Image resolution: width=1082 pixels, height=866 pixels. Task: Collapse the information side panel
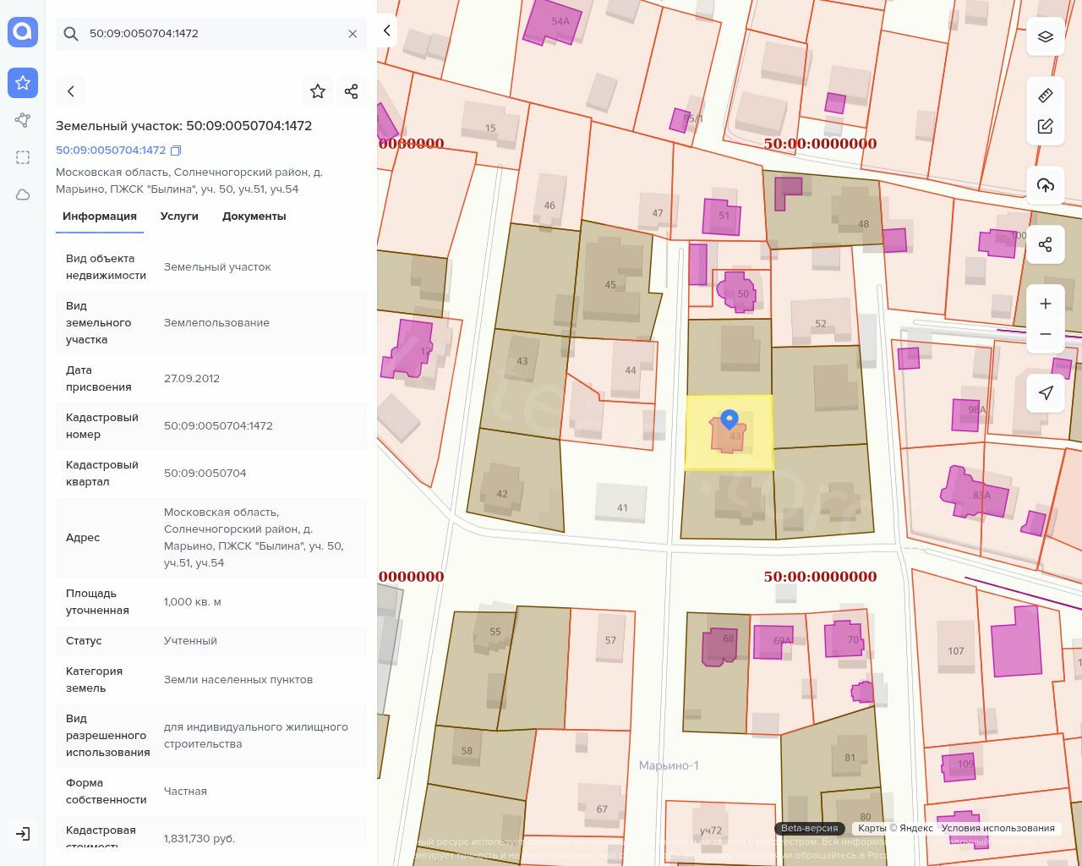[386, 31]
